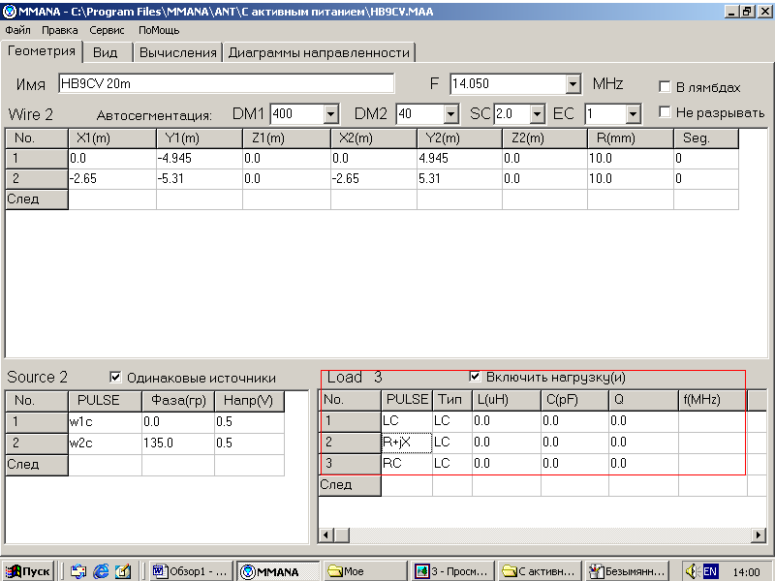Open the Пуск start button
The height and width of the screenshot is (581, 775).
(x=28, y=571)
